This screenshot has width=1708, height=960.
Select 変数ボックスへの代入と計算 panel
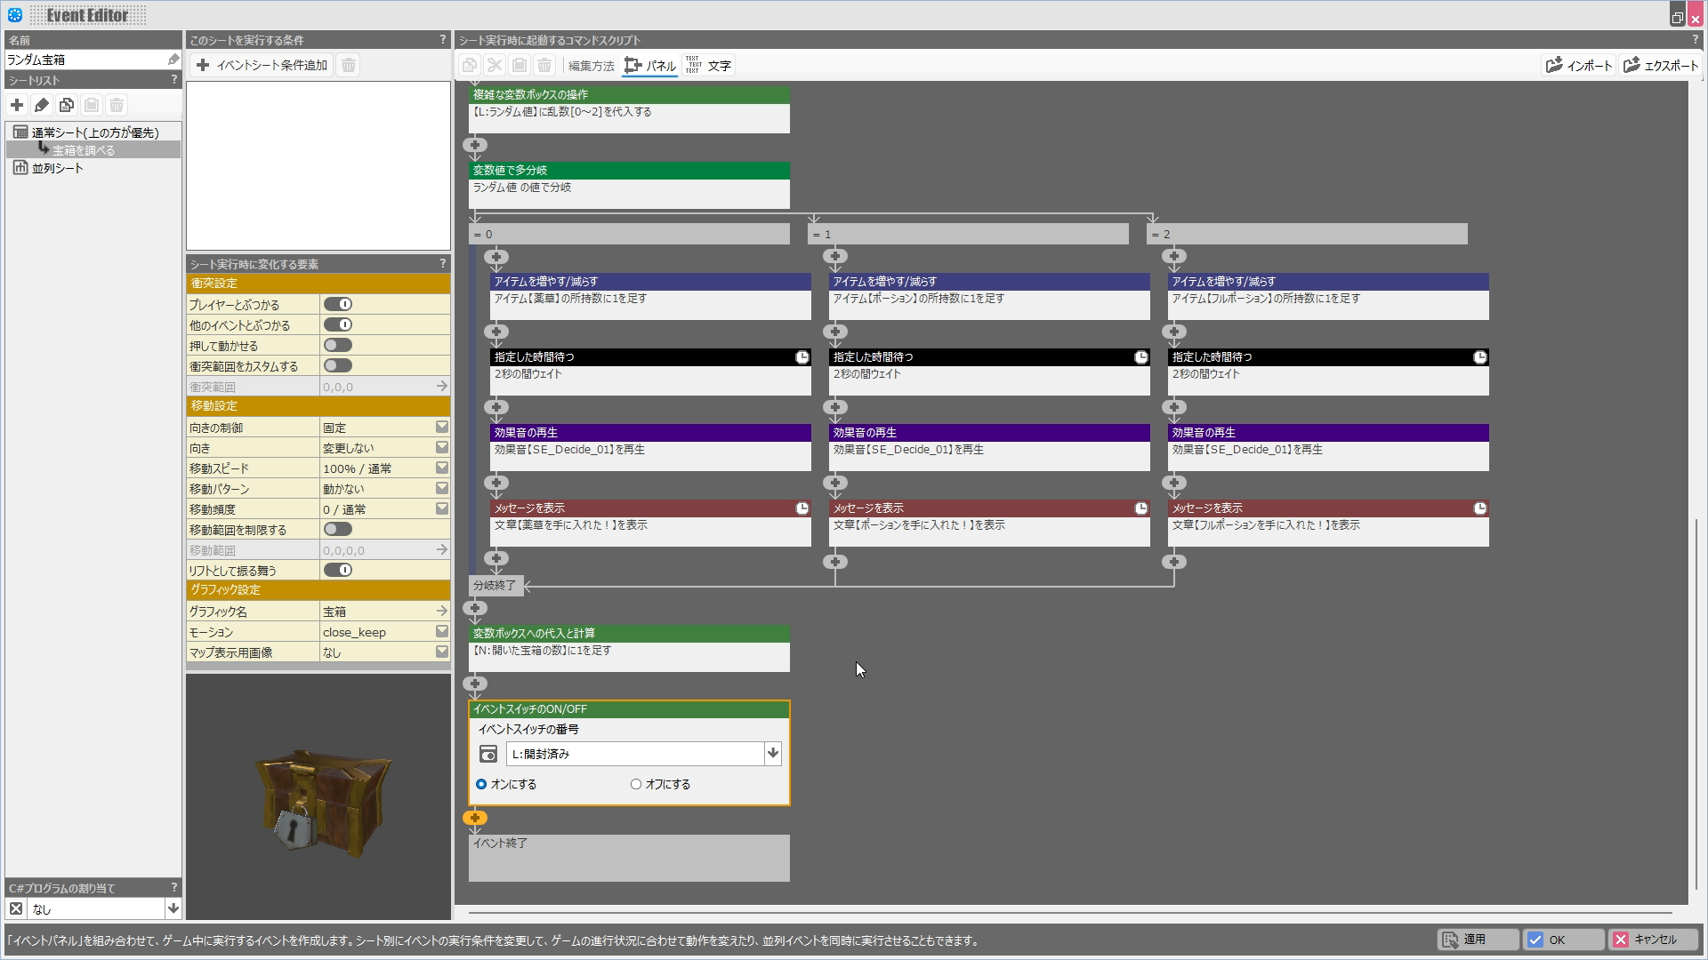pos(629,648)
